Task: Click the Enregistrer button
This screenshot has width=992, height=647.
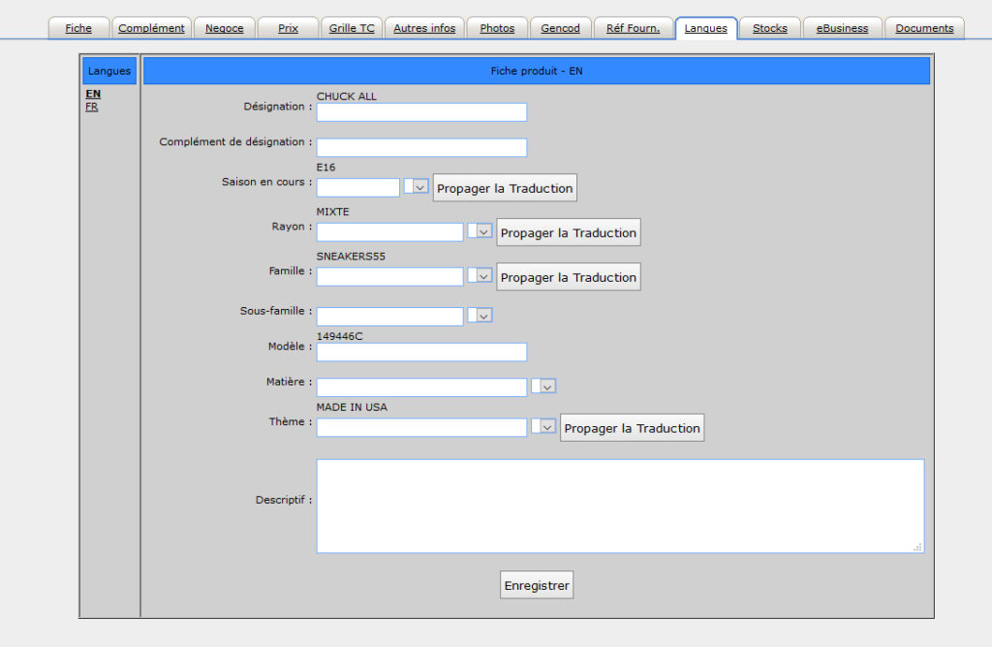Action: click(537, 586)
